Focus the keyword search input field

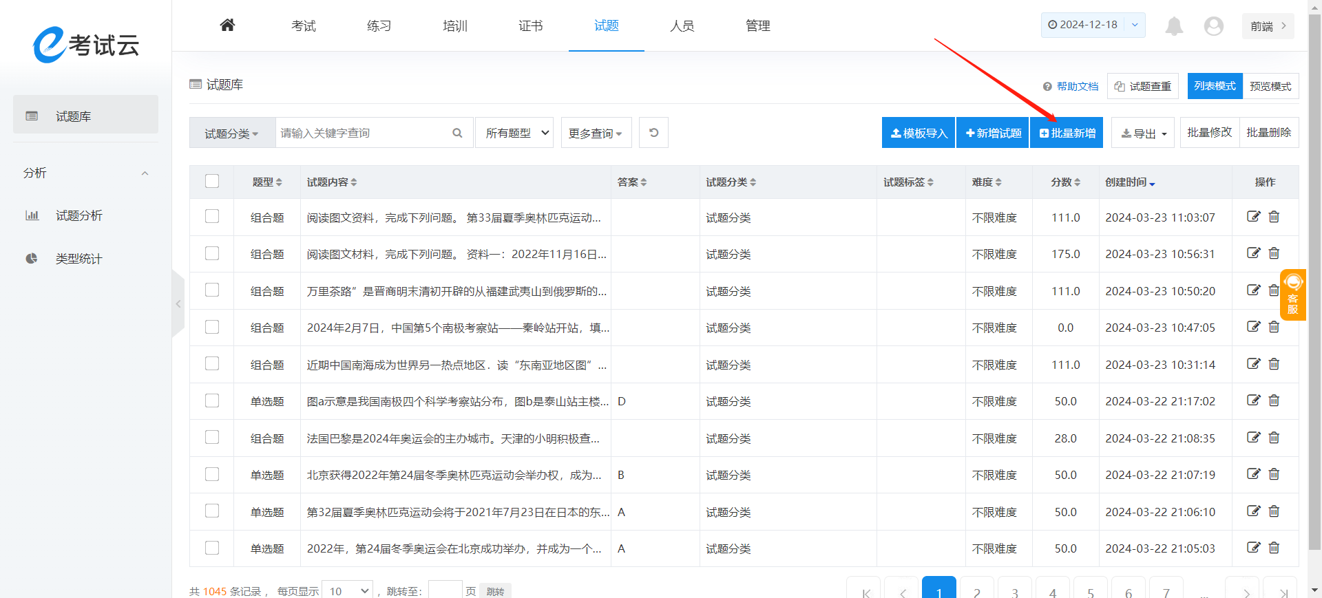coord(361,133)
